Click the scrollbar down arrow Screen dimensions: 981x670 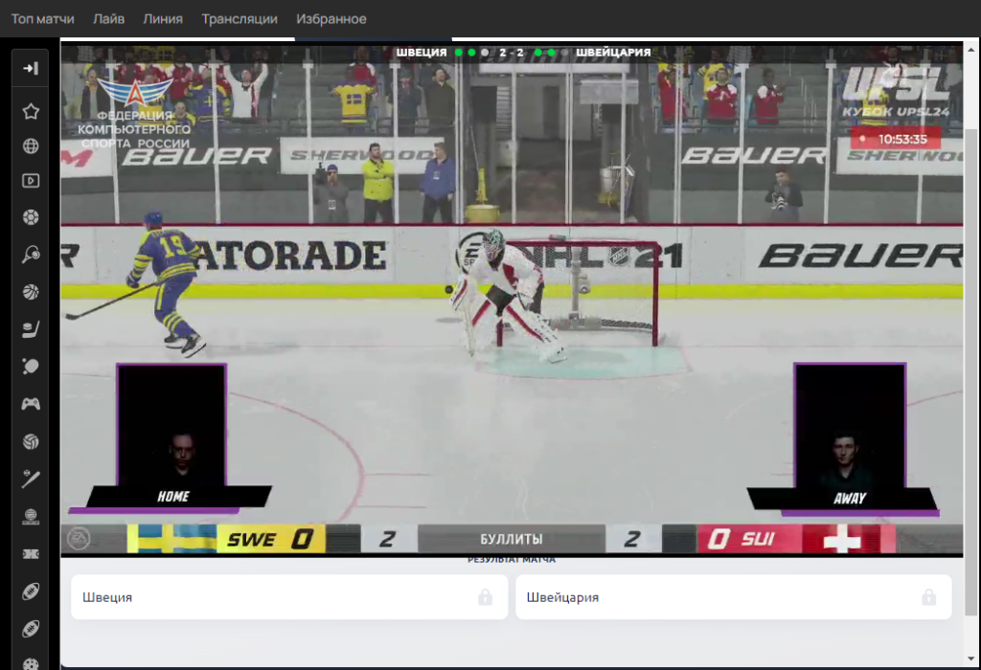coord(971,659)
